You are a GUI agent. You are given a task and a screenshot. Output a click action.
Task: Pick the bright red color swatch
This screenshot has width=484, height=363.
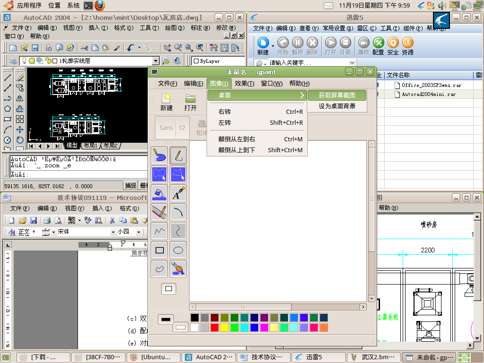click(x=215, y=327)
